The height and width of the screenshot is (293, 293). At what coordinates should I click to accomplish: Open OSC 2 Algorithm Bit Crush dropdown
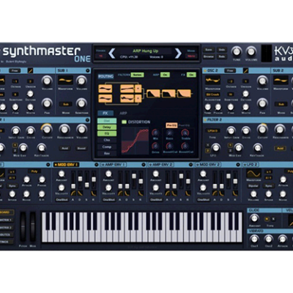coord(212,94)
